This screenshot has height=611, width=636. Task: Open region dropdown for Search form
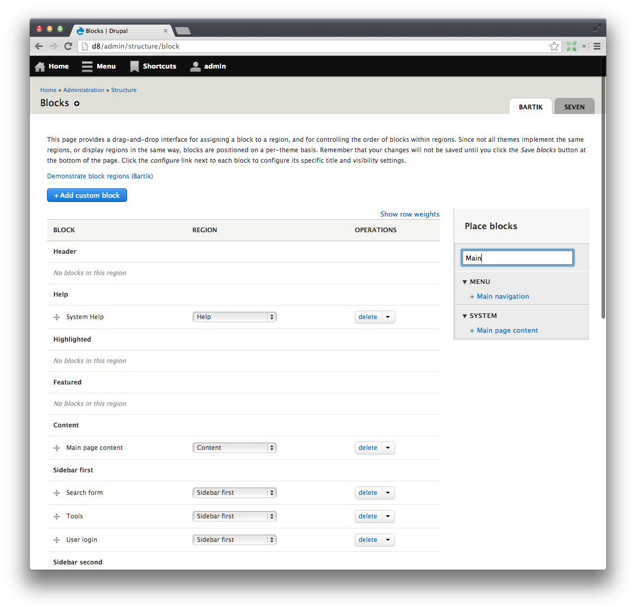coord(235,493)
